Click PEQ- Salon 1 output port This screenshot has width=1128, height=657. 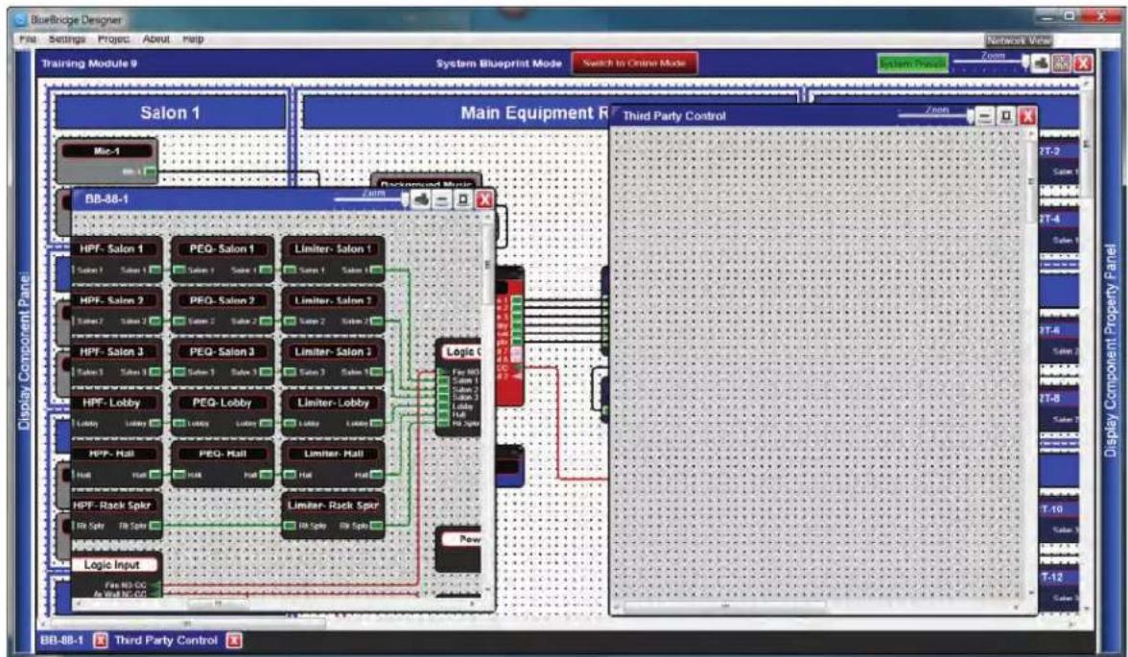pyautogui.click(x=266, y=270)
